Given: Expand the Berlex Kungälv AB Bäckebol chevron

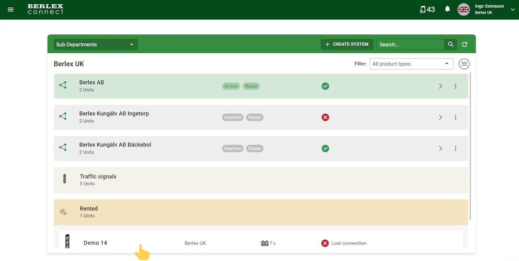Looking at the screenshot, I should click(x=440, y=149).
